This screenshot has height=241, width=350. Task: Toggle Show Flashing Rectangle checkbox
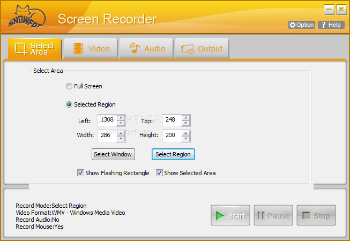[x=80, y=173]
